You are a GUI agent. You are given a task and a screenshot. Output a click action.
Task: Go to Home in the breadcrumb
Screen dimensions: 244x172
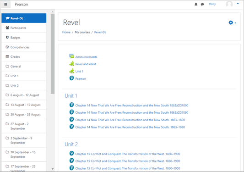66,32
